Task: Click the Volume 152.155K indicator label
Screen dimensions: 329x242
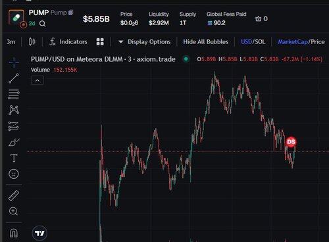Action: [54, 70]
